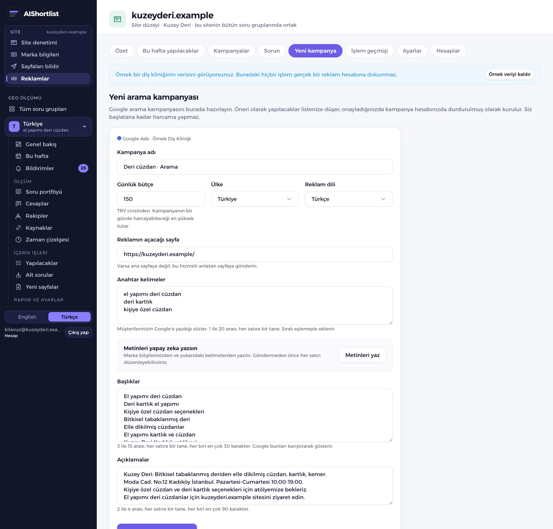Viewport: 553px width, 529px height.
Task: Click the Günlük bütçe input field
Action: click(161, 199)
